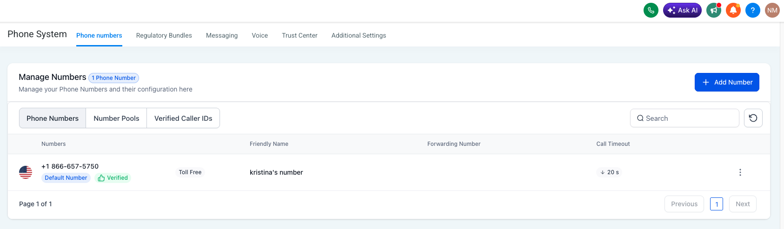Click the Previous page button
784x229 pixels.
pos(684,204)
